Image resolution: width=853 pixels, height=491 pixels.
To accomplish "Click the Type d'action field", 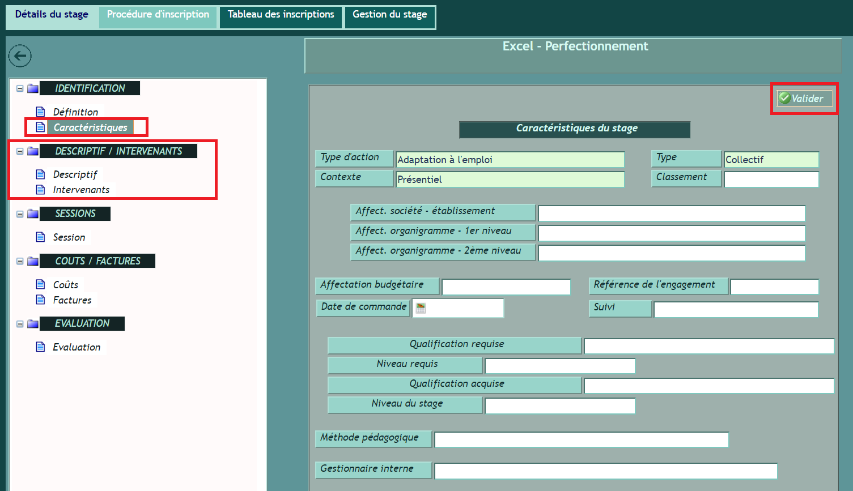I will pyautogui.click(x=510, y=160).
